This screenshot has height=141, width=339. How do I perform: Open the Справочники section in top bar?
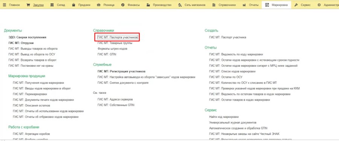click(224, 5)
